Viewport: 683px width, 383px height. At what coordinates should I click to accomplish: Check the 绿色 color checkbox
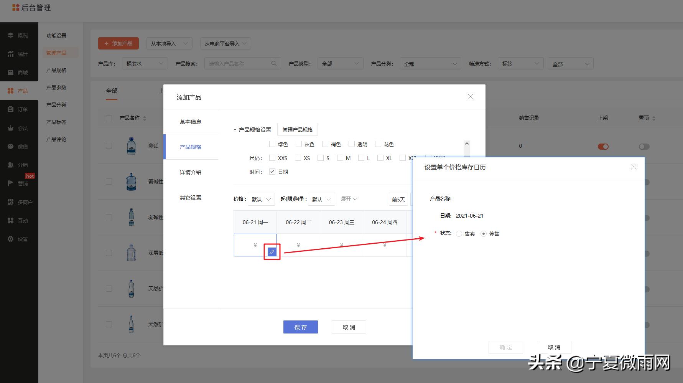tap(272, 144)
